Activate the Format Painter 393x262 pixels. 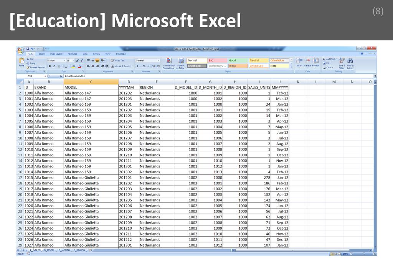pos(36,68)
